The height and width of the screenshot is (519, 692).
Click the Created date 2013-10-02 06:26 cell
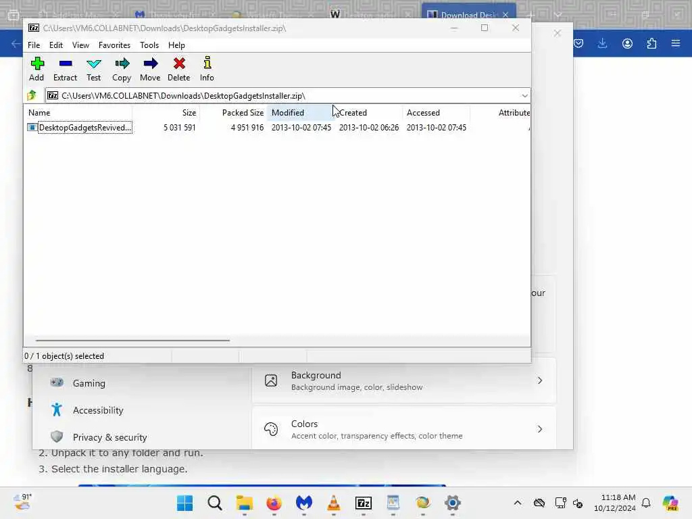pyautogui.click(x=368, y=128)
